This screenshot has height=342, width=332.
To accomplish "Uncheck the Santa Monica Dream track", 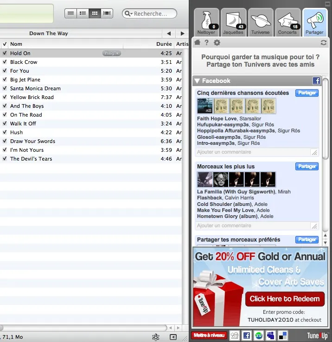I will point(5,88).
